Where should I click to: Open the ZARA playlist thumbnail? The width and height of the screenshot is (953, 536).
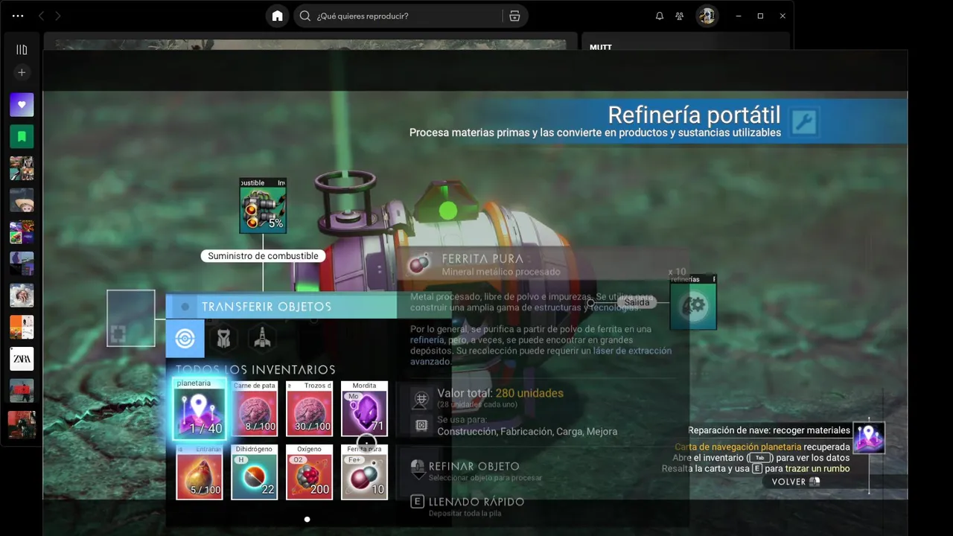22,359
